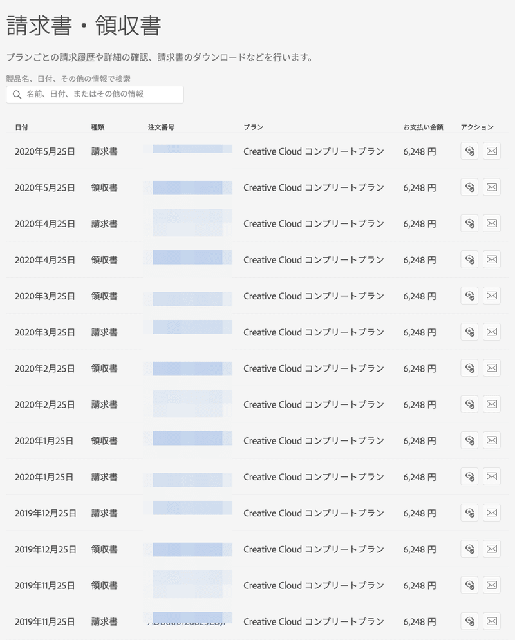Click the envelope icon on the 2020年5月25日 領収書 row

pyautogui.click(x=492, y=187)
